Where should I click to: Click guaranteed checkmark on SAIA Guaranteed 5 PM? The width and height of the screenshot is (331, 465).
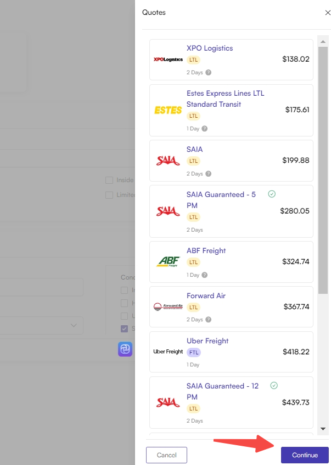click(x=272, y=194)
